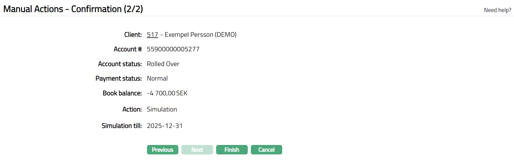Click the Rolled Over account status value
The width and height of the screenshot is (514, 160).
(163, 64)
